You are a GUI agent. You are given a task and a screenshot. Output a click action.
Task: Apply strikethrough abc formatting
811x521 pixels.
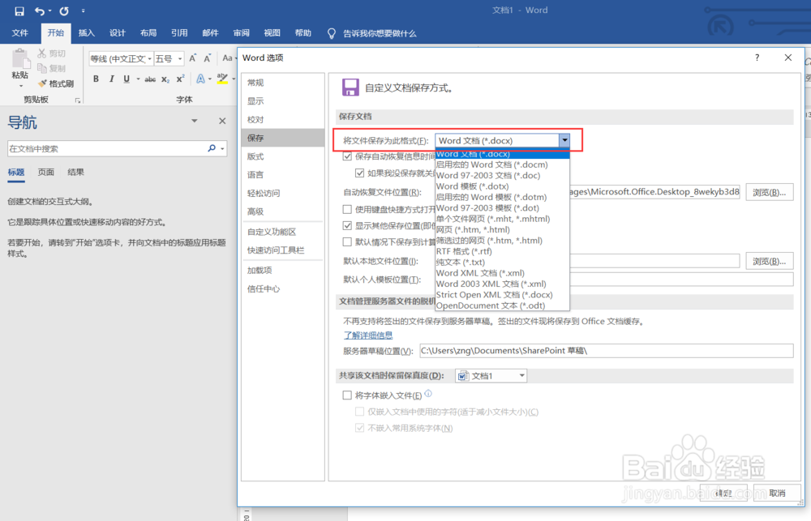point(150,79)
